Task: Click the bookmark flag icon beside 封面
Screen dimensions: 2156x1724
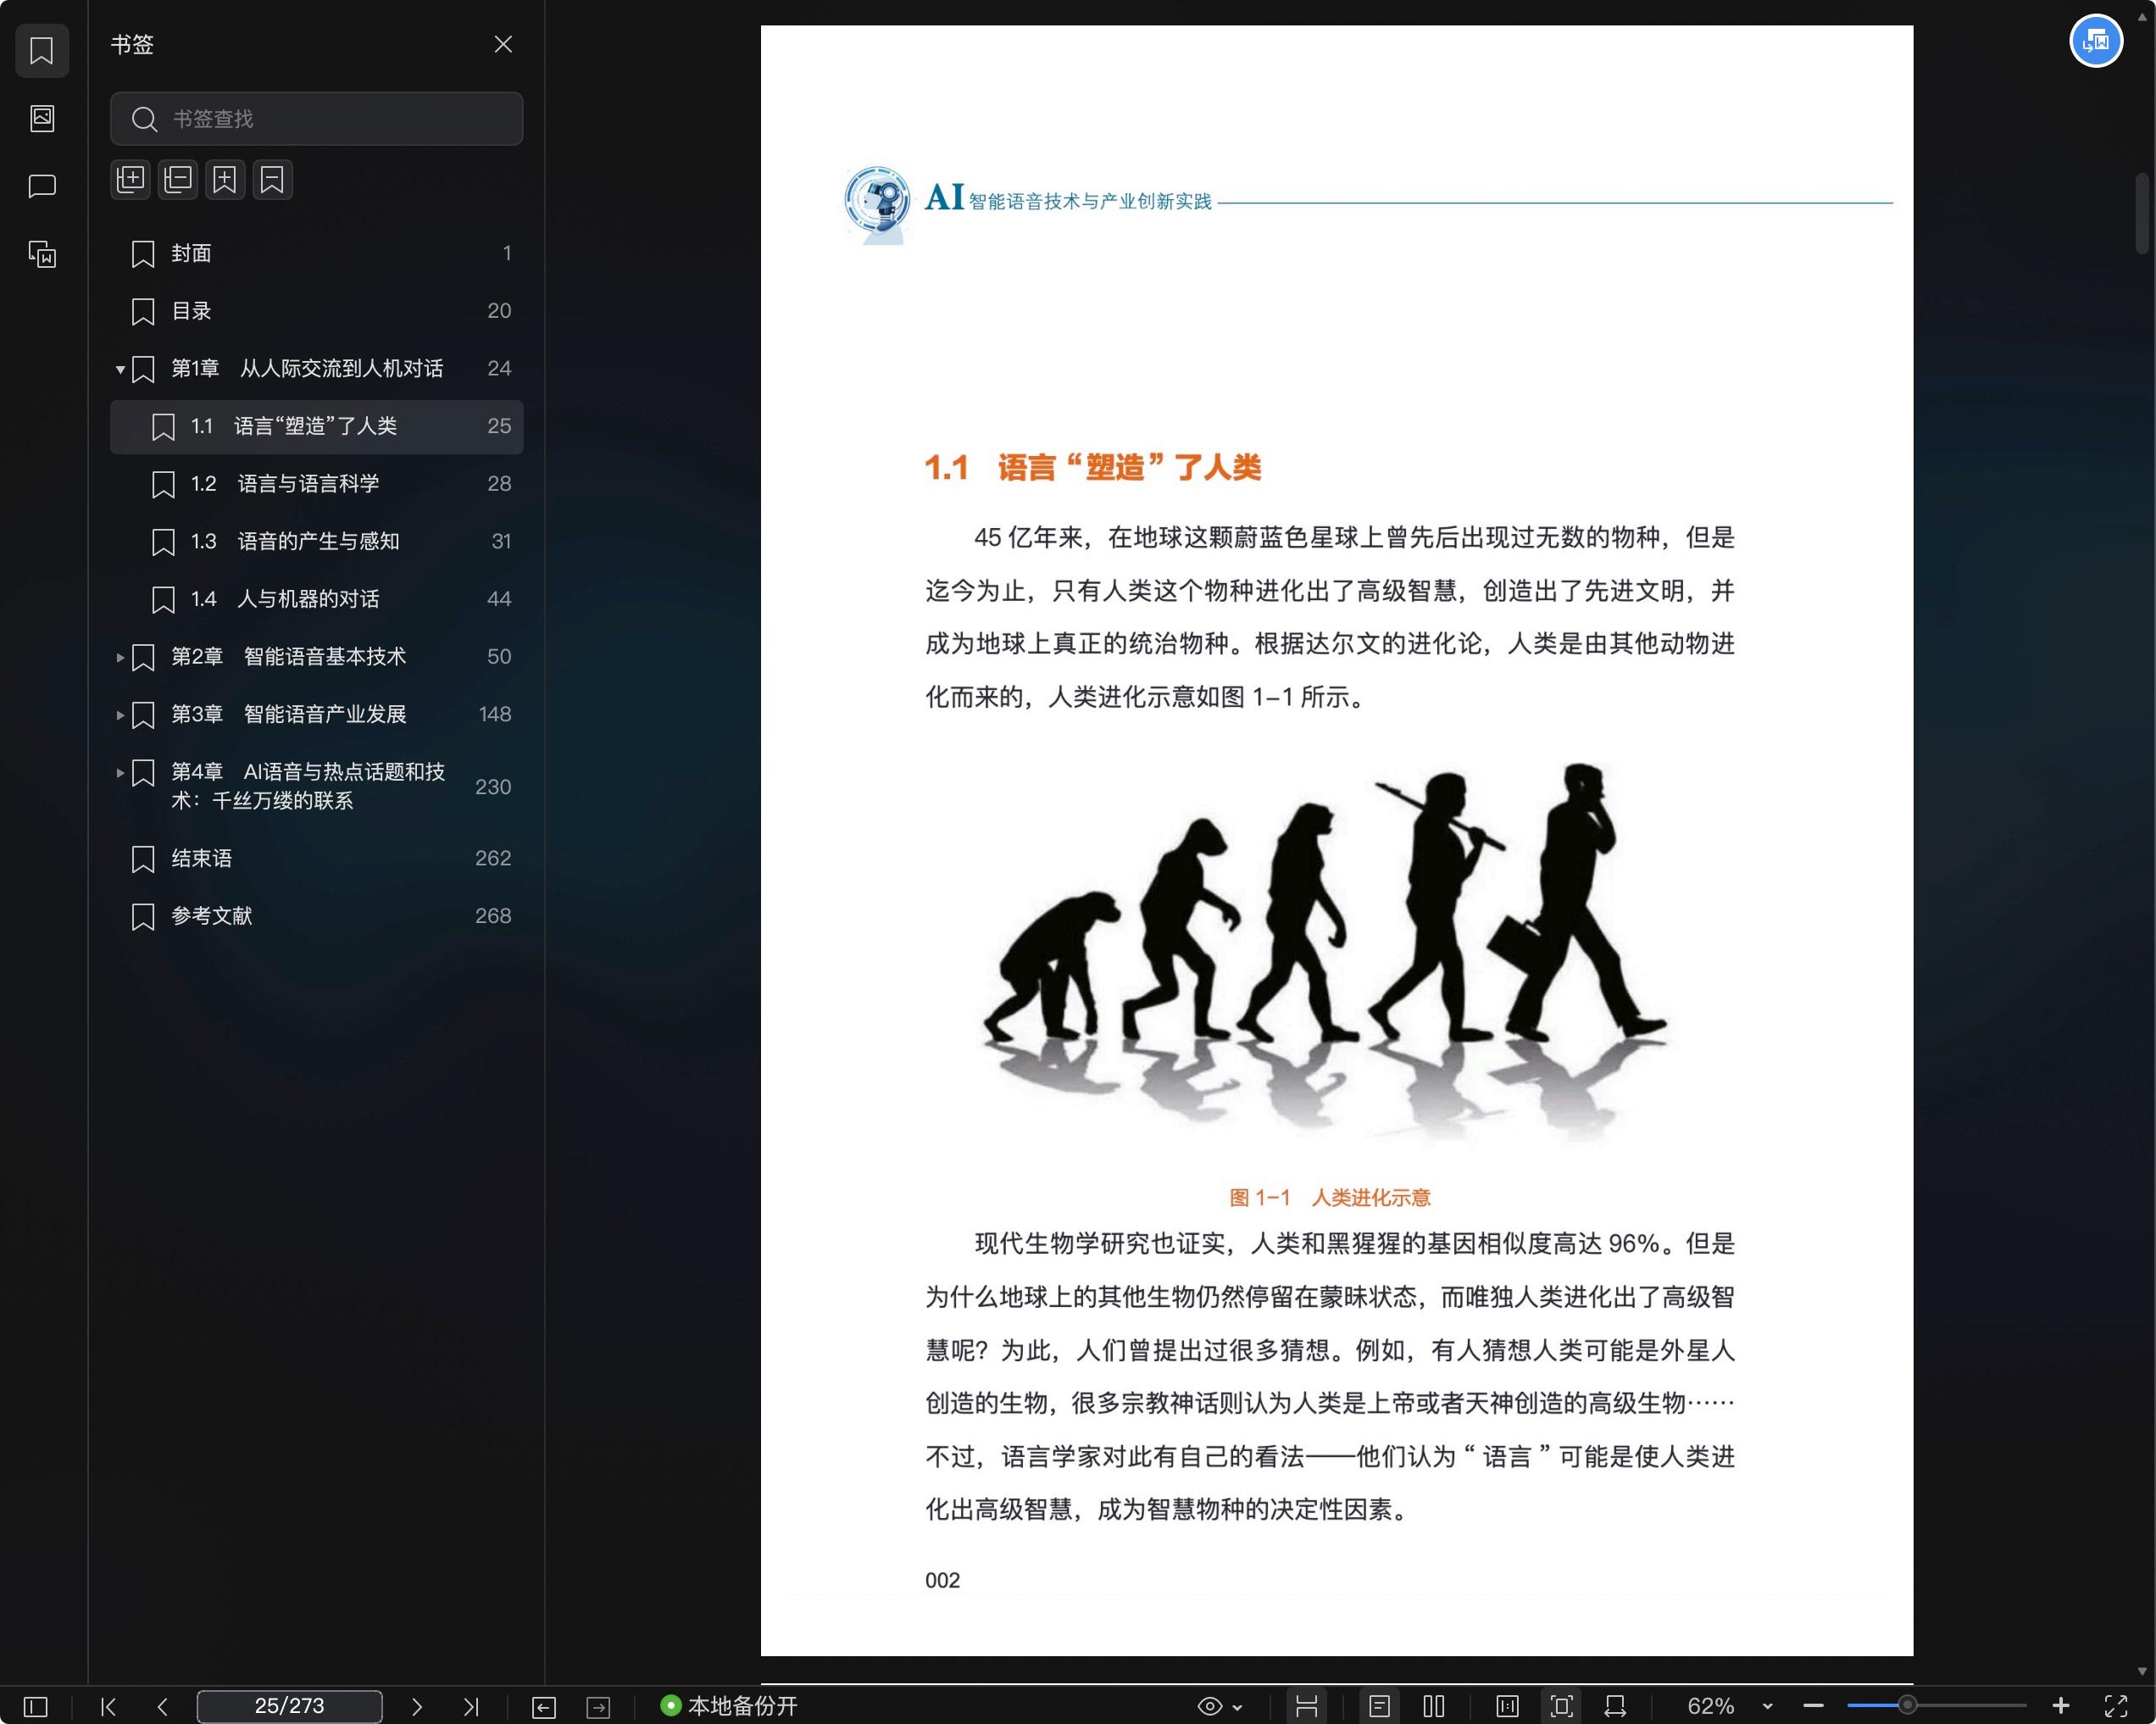Action: click(x=143, y=254)
